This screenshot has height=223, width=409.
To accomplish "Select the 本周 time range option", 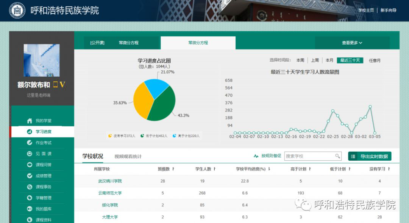I will pyautogui.click(x=300, y=60).
